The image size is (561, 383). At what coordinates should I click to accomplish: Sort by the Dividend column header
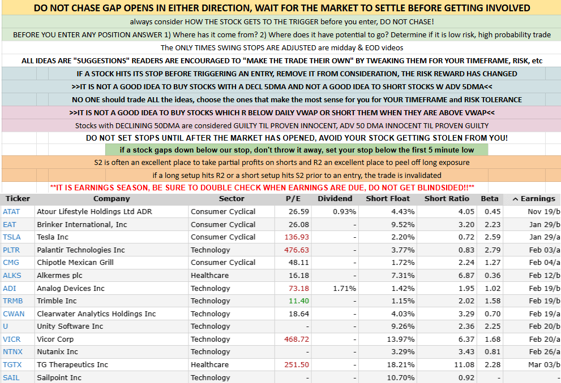[x=335, y=199]
